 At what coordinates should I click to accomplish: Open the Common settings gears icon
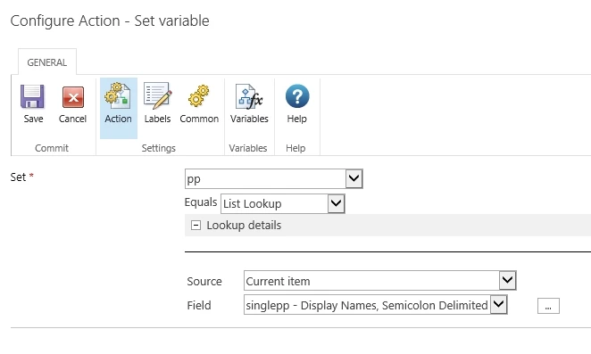point(199,95)
